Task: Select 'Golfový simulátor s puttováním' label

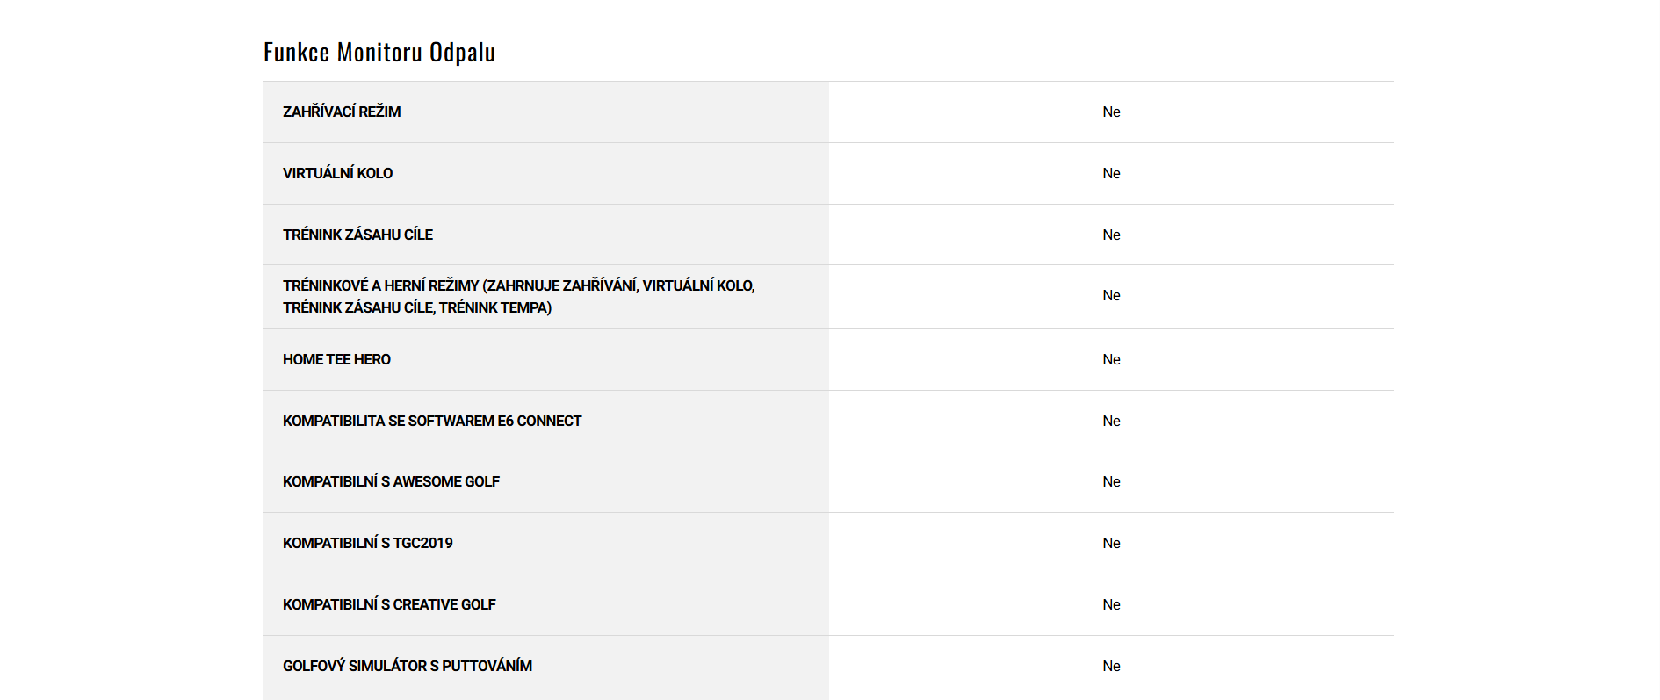Action: click(407, 667)
